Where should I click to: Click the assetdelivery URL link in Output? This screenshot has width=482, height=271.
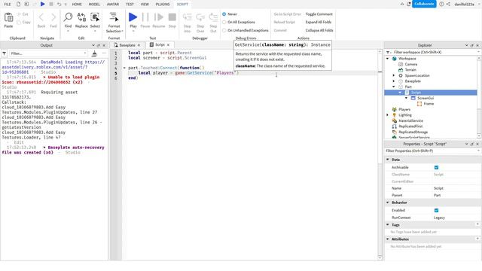coord(53,67)
